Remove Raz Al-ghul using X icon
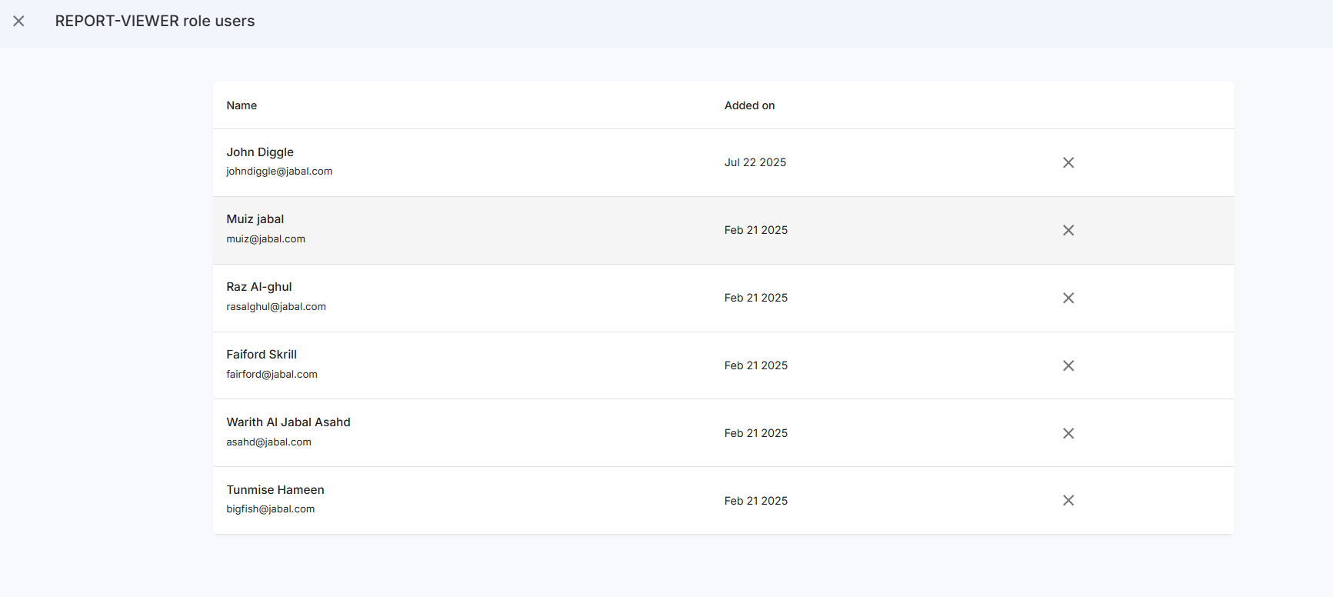 [x=1068, y=298]
